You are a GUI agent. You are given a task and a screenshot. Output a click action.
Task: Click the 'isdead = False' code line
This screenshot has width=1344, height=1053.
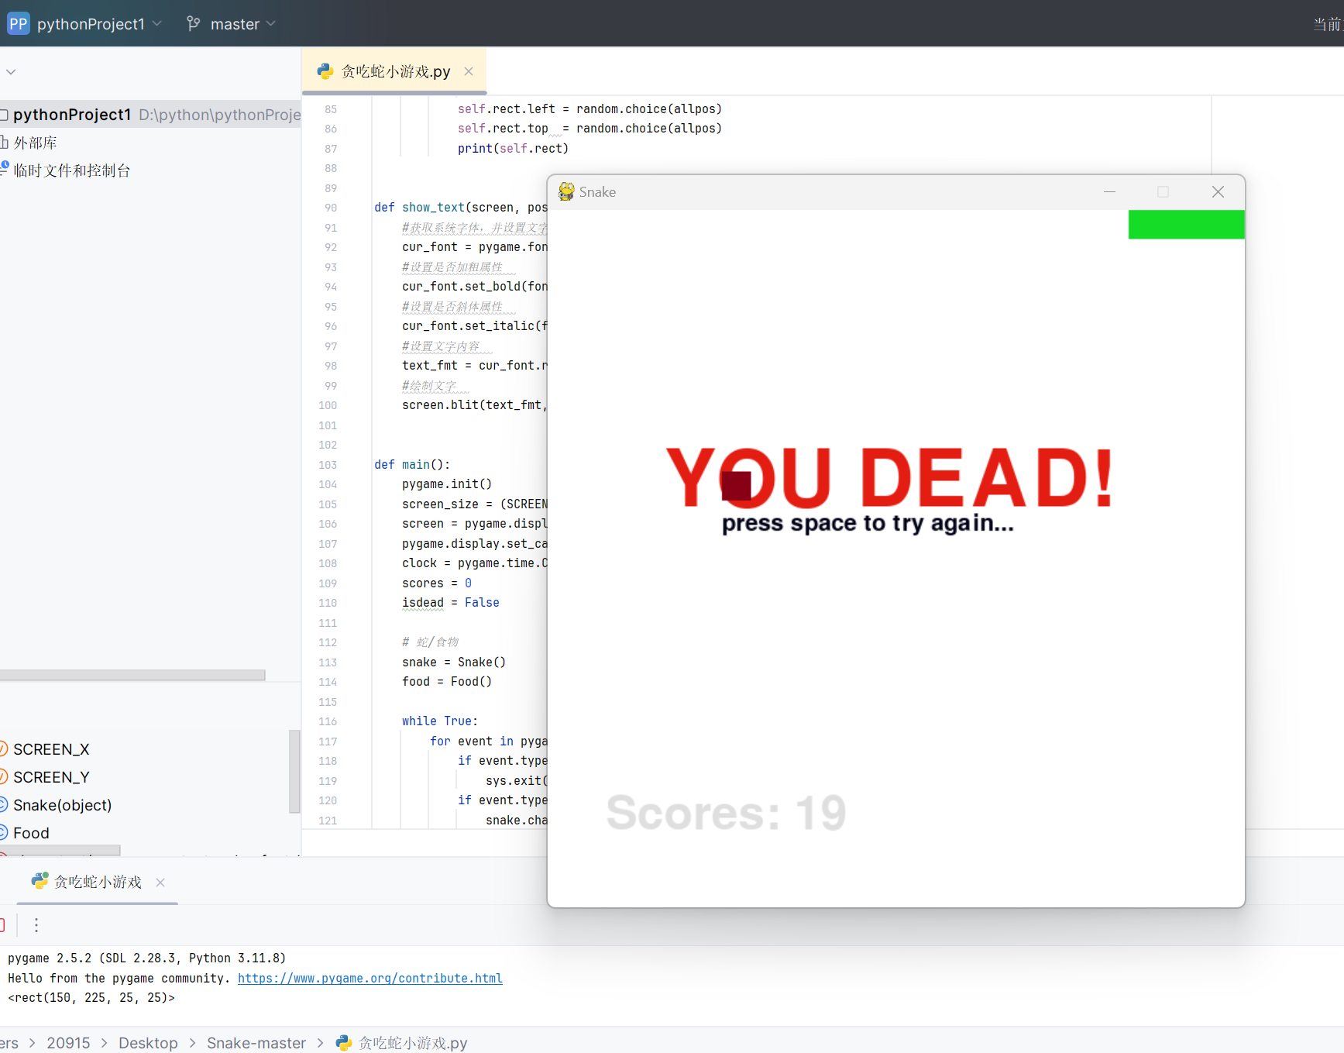[451, 603]
